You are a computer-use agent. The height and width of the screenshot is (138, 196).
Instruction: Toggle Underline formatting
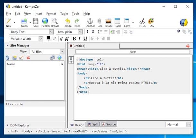click(85, 39)
